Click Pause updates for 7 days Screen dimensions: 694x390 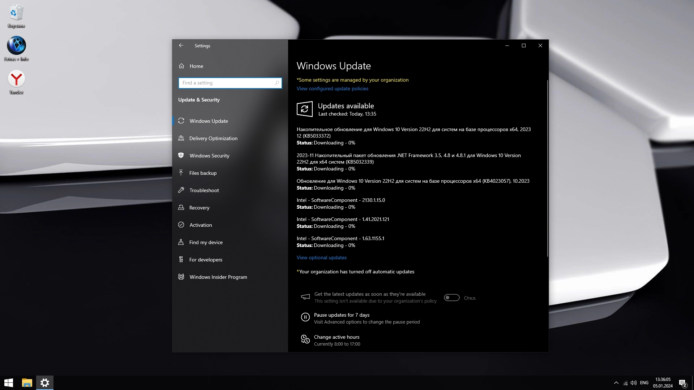[342, 315]
